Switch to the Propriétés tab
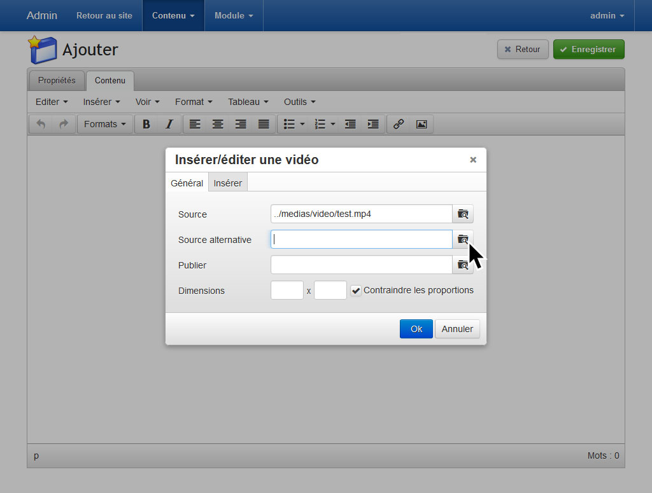This screenshot has width=652, height=493. click(57, 81)
